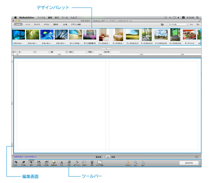Viewport: 213px width, 183px height.
Task: Select the hand pan tool
Action: click(x=128, y=162)
